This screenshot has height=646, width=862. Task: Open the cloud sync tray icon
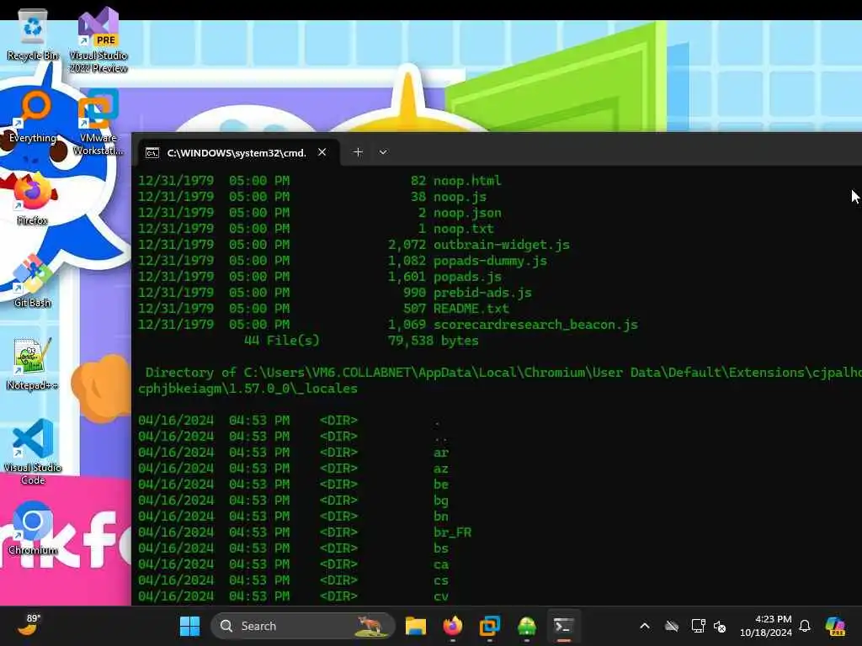tap(672, 626)
